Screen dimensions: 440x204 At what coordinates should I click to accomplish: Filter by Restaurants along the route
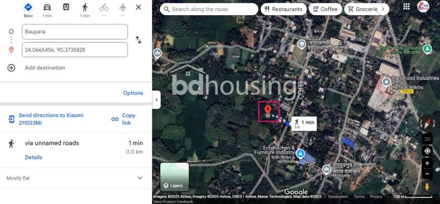(x=283, y=9)
